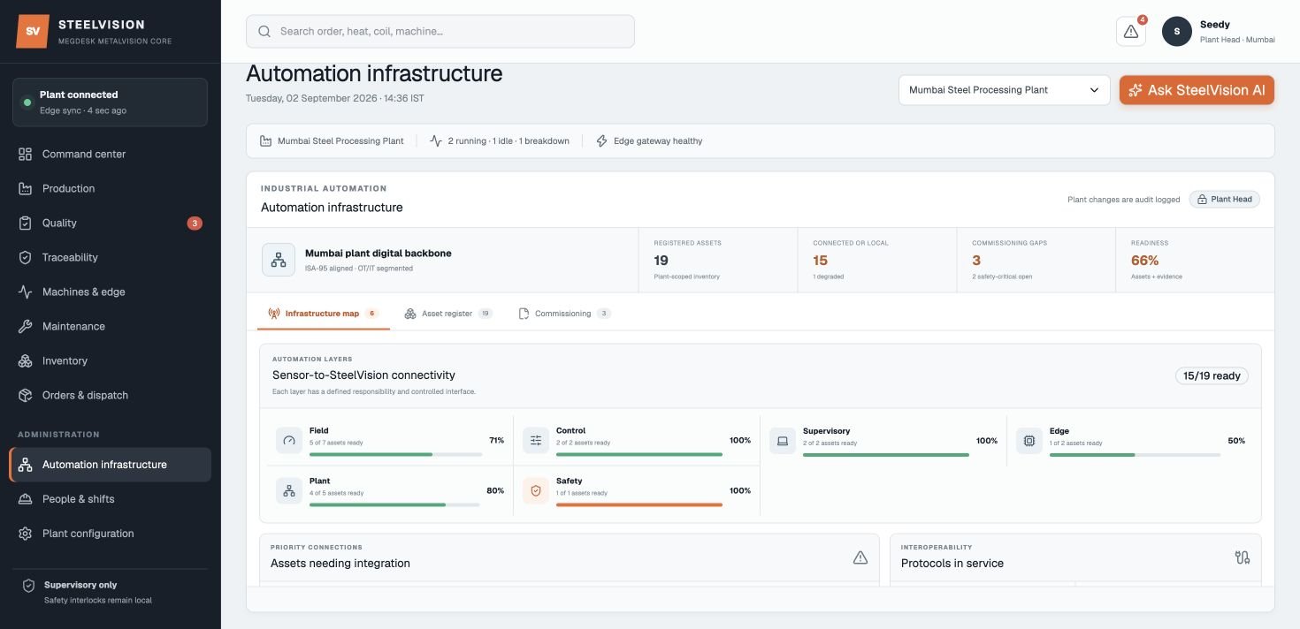Screen dimensions: 1300x629
Task: Click the warning triangle in Assets needing integration
Action: tap(860, 557)
